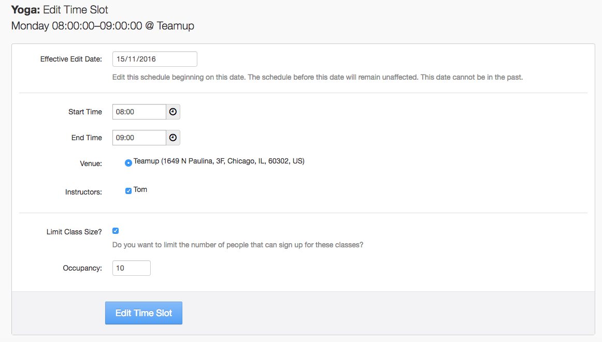Focus the Start Time text field
602x342 pixels.
pos(139,112)
